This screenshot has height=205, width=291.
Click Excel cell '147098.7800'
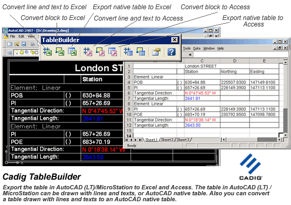[x=264, y=114]
